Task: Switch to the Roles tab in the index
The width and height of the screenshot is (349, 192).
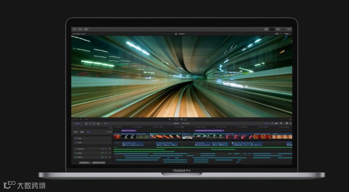Action: (89, 132)
